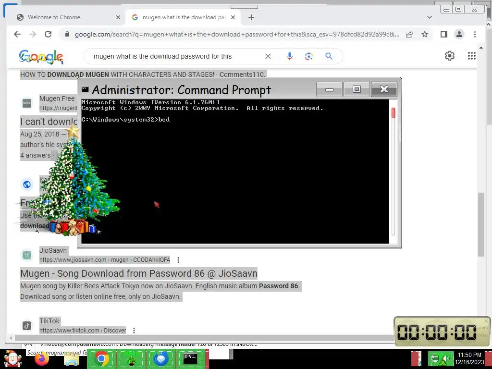Click the Chrome page vertical scrollbar thumb

pos(481,224)
